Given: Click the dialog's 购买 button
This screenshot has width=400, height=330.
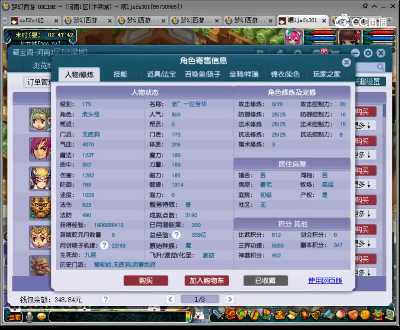Looking at the screenshot, I should [146, 281].
